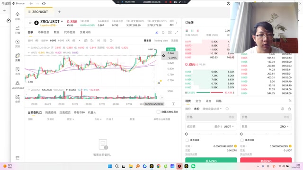The width and height of the screenshot is (303, 170).
Task: Collapse the Vol(ZRO) indicator chevron
Action: coord(29,90)
